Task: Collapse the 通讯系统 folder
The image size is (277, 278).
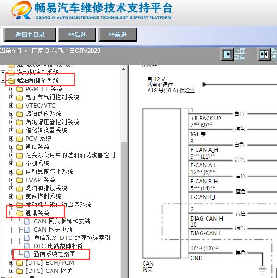Action: [x=11, y=213]
